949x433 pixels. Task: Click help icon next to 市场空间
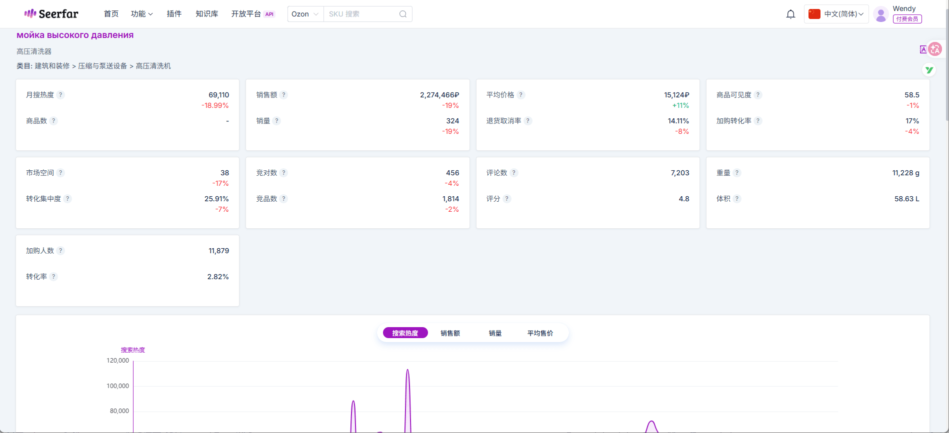pyautogui.click(x=60, y=173)
